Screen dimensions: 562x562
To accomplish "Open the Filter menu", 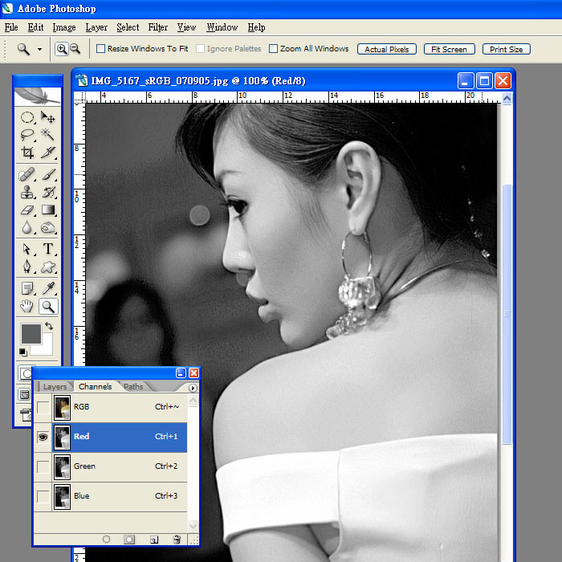I will coord(158,27).
